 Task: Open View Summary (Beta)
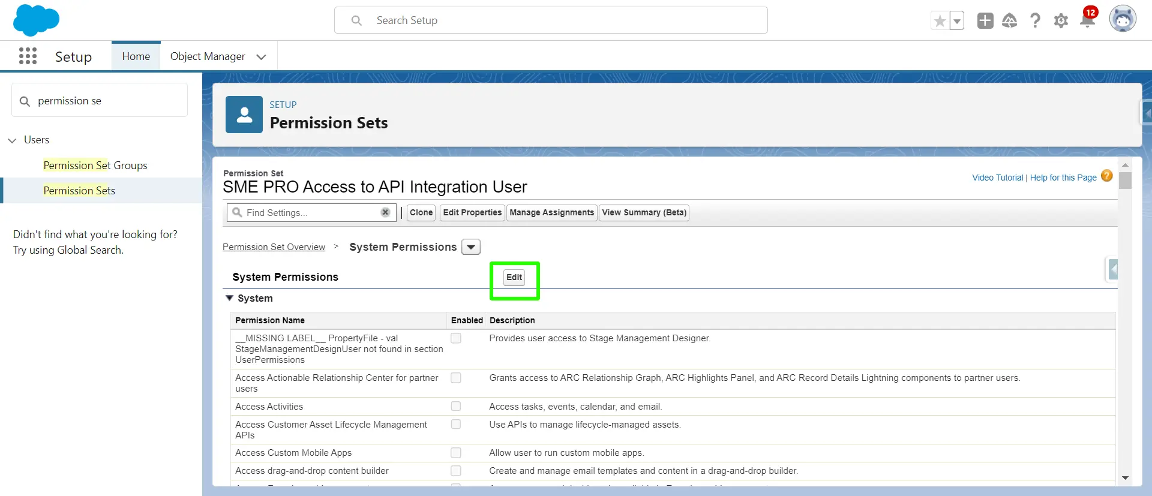click(x=644, y=212)
